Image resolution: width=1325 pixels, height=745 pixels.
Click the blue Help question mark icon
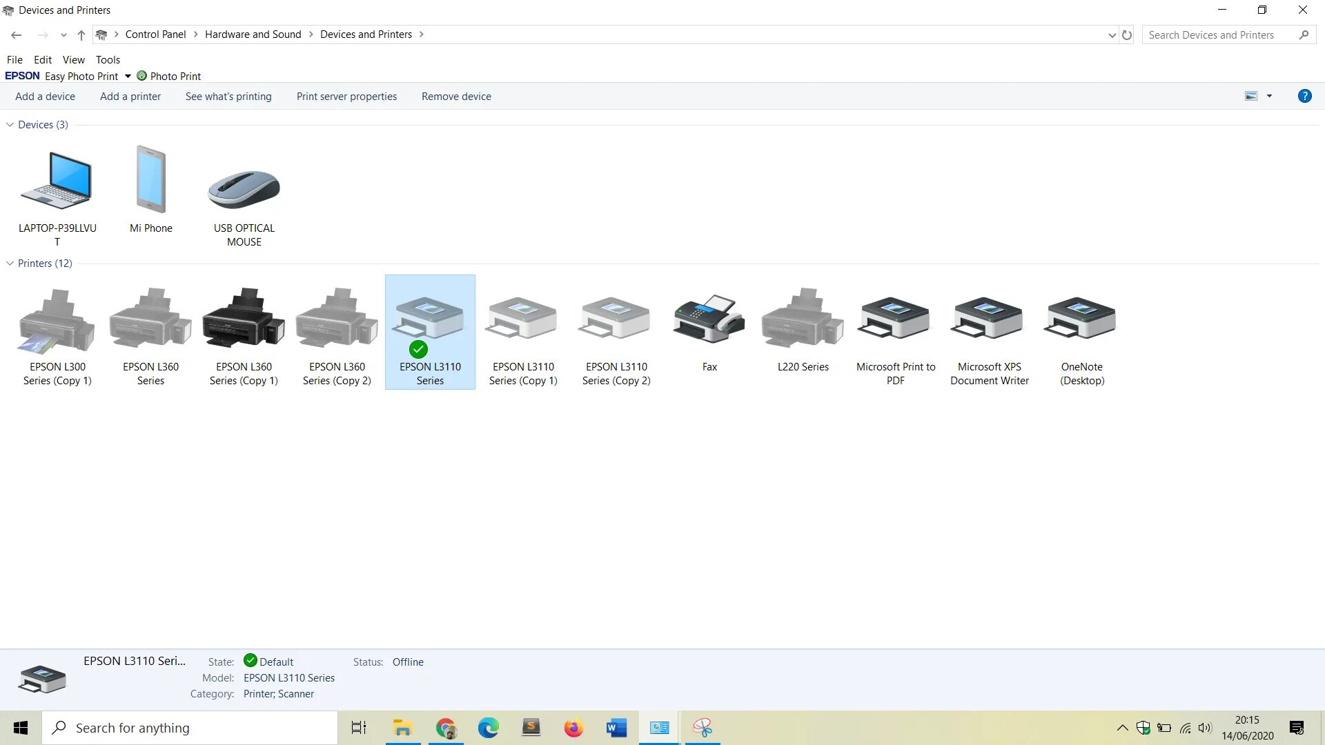coord(1304,97)
